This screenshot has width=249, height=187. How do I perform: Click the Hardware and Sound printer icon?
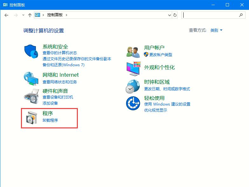tap(31, 96)
